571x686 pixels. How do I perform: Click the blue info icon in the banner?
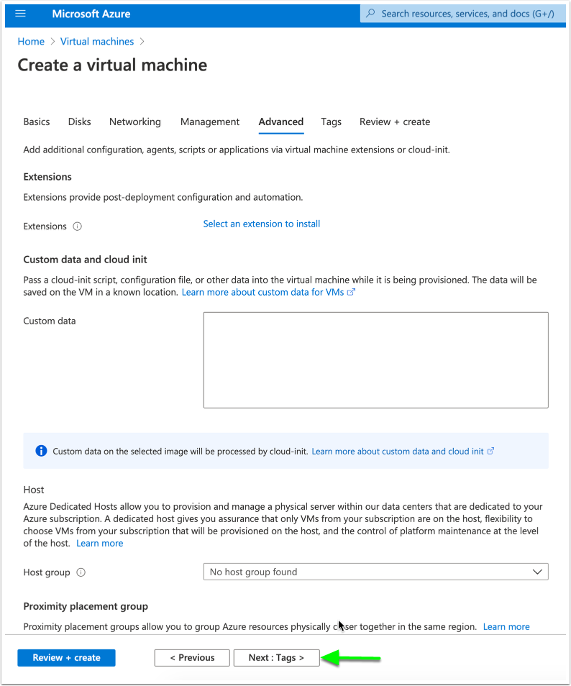[41, 451]
